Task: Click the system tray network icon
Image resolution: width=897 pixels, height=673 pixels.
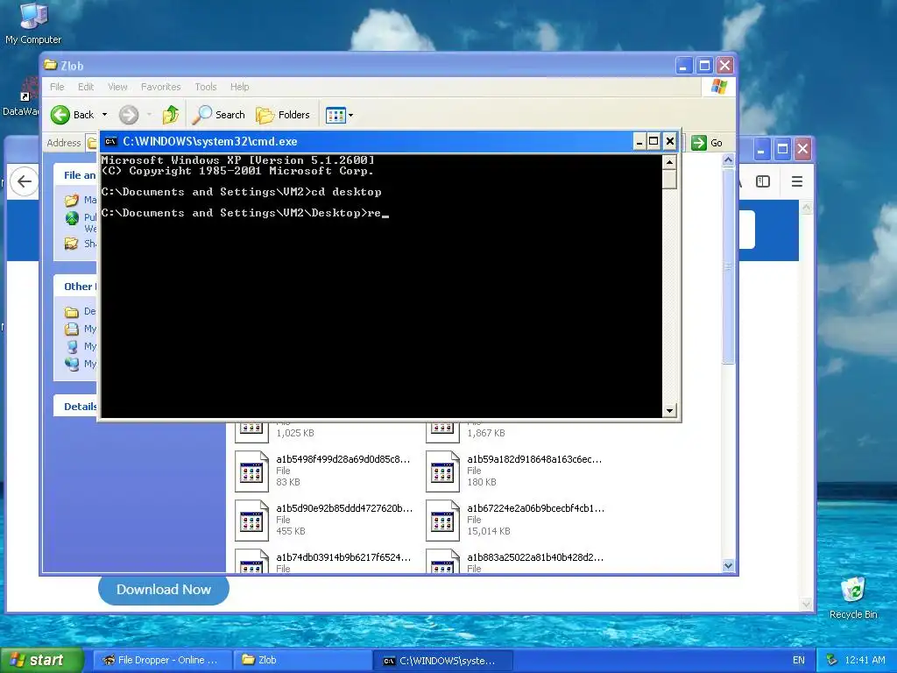Action: point(832,661)
